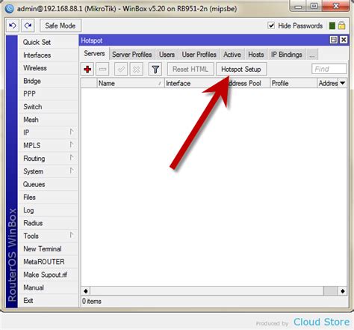Open the User Profiles tab

199,55
